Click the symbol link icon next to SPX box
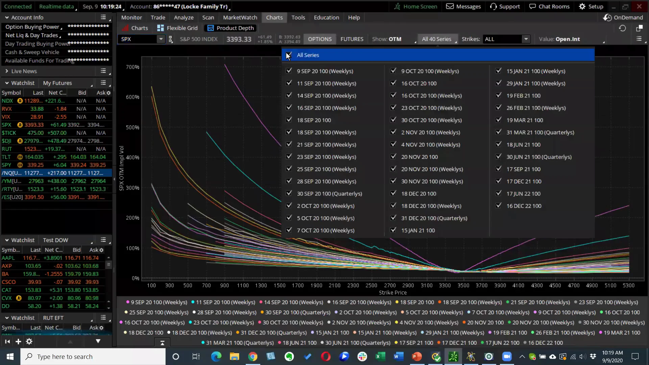Screen dimensions: 649x365 171,39
